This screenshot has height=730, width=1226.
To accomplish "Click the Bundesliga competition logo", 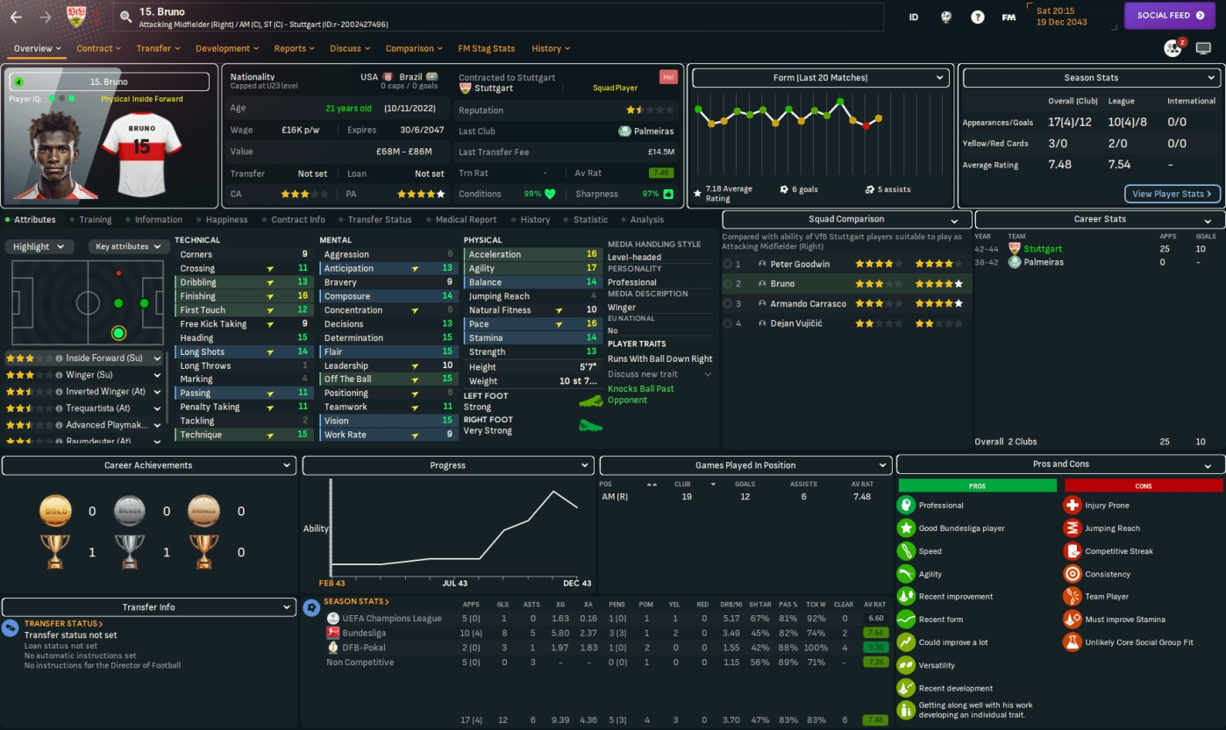I will click(x=332, y=633).
